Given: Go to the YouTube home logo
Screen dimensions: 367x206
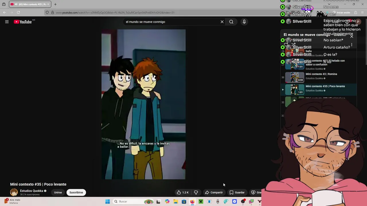Looking at the screenshot, I should (23, 22).
